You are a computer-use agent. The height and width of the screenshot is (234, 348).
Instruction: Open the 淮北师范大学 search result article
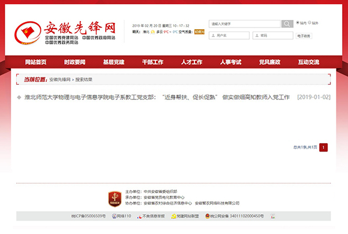(157, 97)
